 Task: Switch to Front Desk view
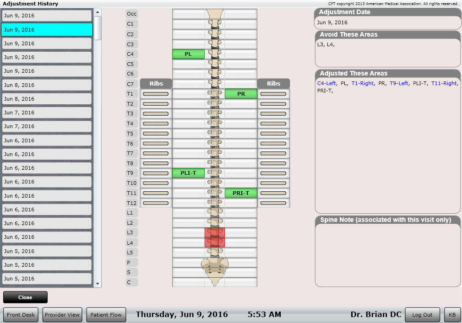[21, 315]
